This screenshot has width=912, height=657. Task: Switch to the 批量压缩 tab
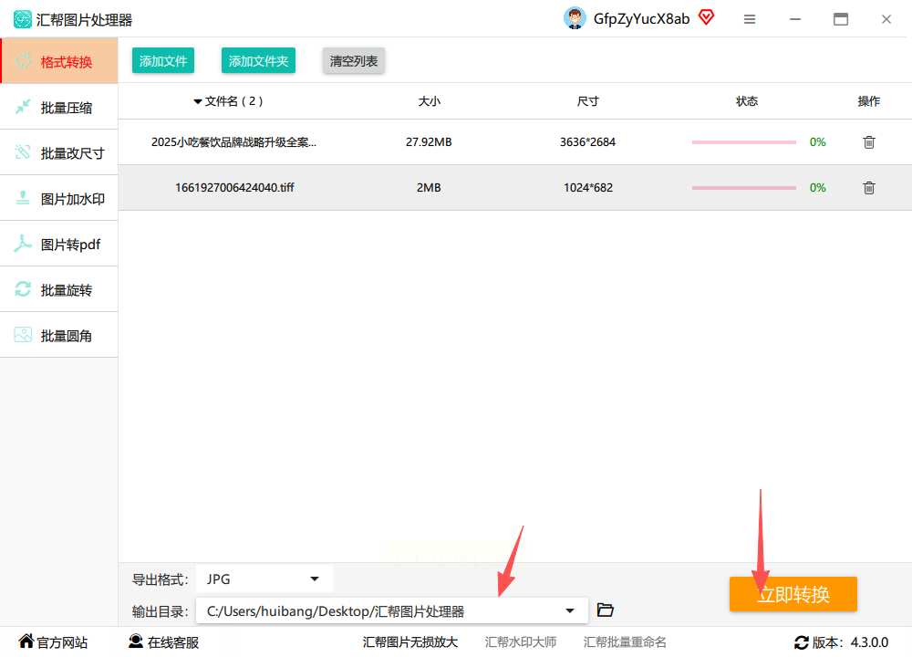[58, 107]
